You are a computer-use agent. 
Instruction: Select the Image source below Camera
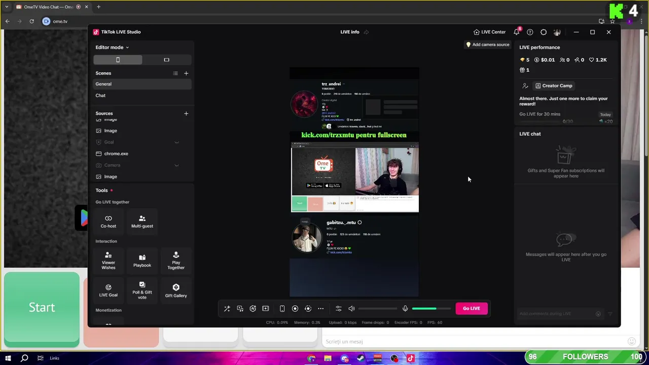point(142,177)
